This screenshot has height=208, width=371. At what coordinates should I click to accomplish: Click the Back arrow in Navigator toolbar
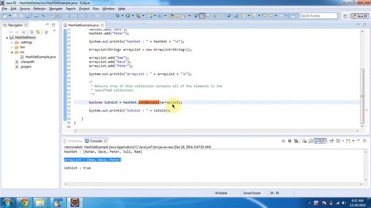tap(10, 32)
